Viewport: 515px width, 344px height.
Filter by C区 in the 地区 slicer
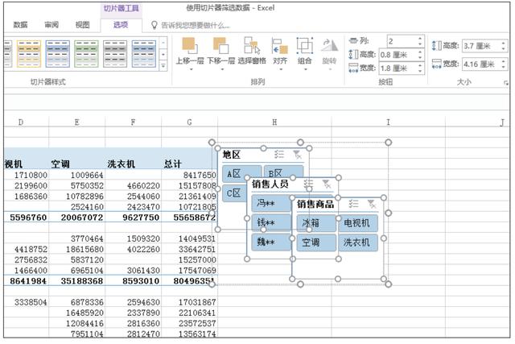coord(234,193)
